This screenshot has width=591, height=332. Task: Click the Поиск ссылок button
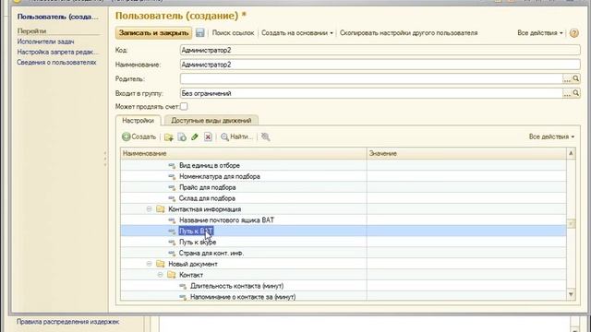233,33
